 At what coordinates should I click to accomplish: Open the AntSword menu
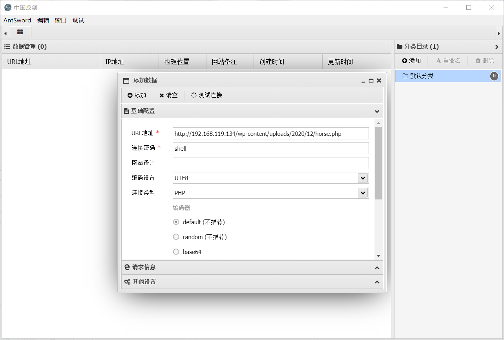(x=17, y=20)
